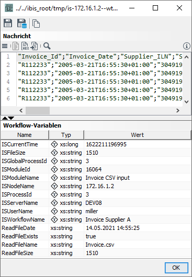Select the text document view icon
Screen dimensions: 192x277
(16, 47)
